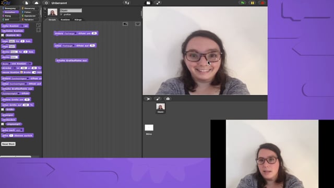334x188 pixels.
Task: Click the nächstes Kostüm block
Action: click(x=13, y=31)
